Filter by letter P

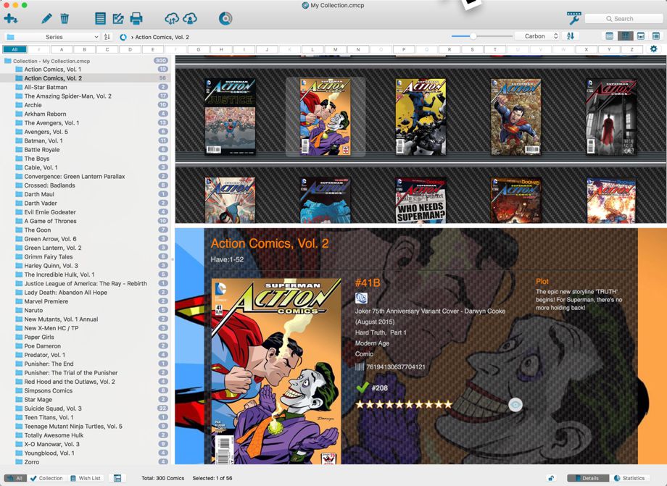[x=404, y=49]
